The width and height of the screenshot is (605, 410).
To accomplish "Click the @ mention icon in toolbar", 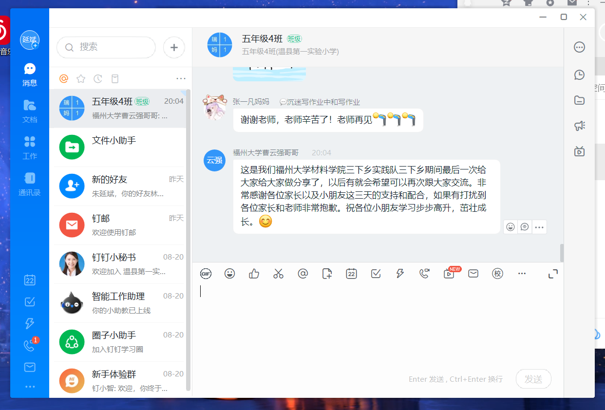I will [x=303, y=274].
